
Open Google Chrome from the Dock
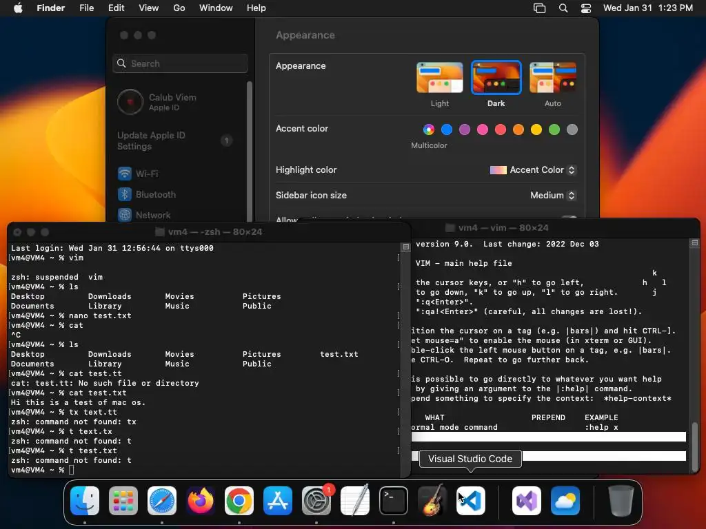[239, 501]
